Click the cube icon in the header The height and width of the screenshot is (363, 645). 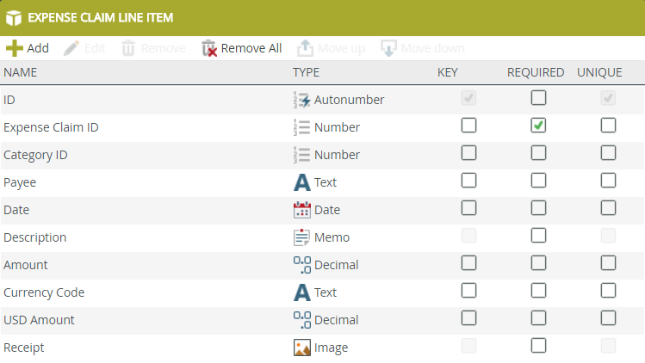point(14,17)
